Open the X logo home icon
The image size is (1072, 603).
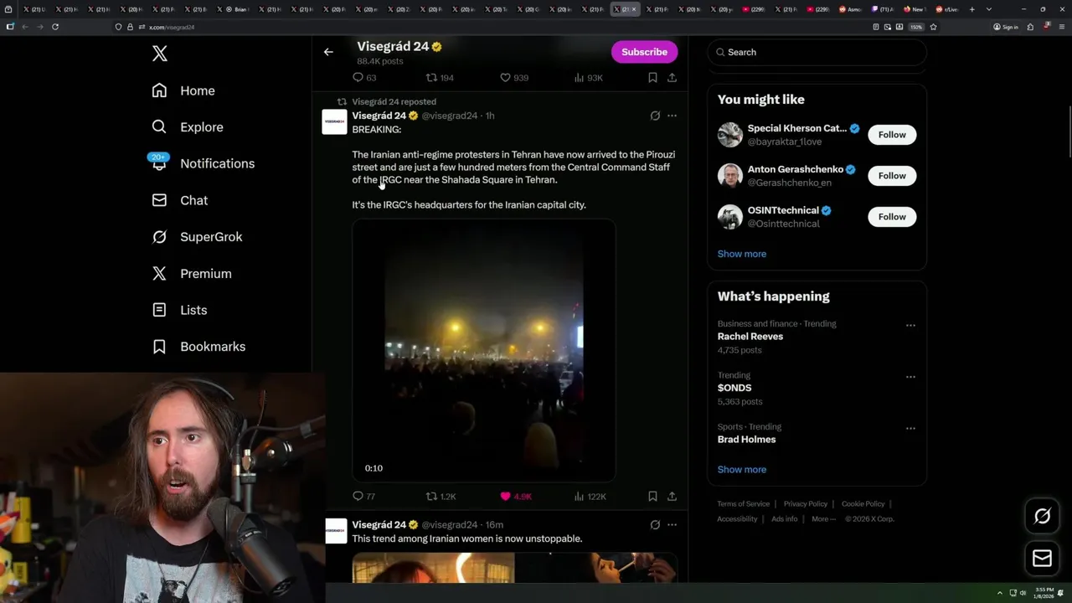pyautogui.click(x=159, y=54)
